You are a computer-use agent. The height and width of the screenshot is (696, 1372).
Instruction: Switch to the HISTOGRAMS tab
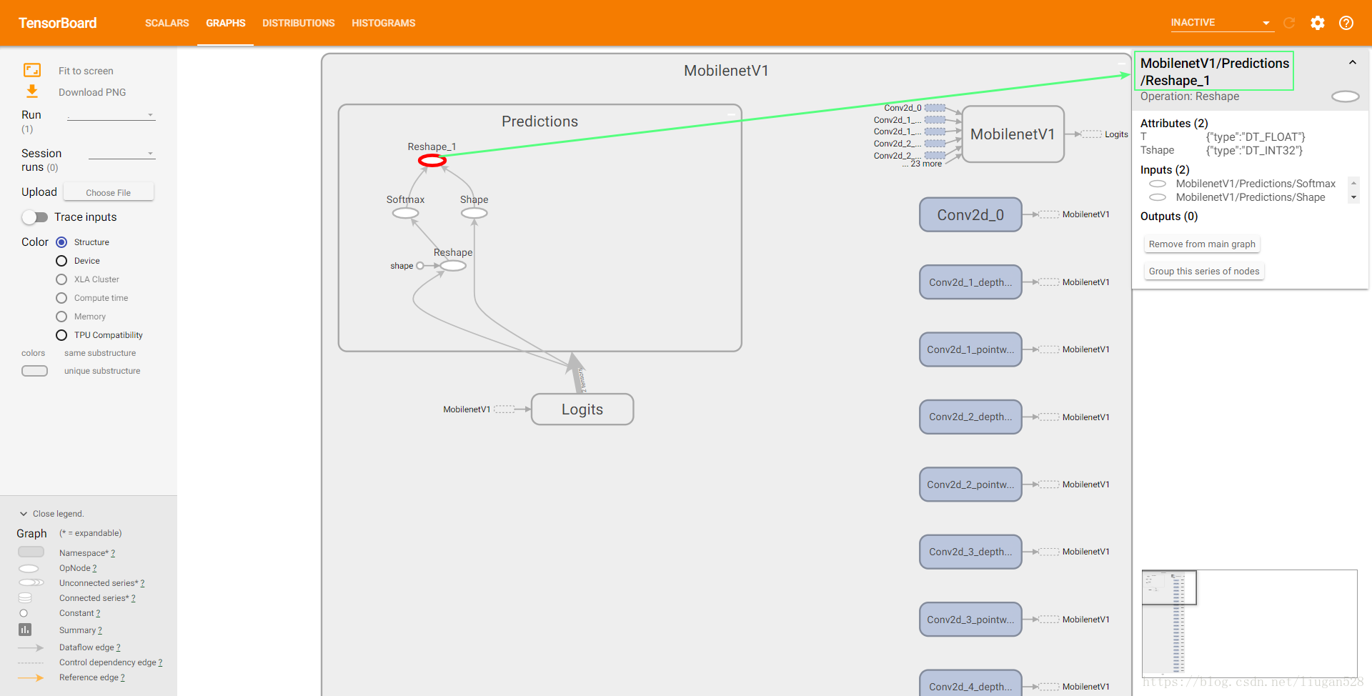(384, 23)
